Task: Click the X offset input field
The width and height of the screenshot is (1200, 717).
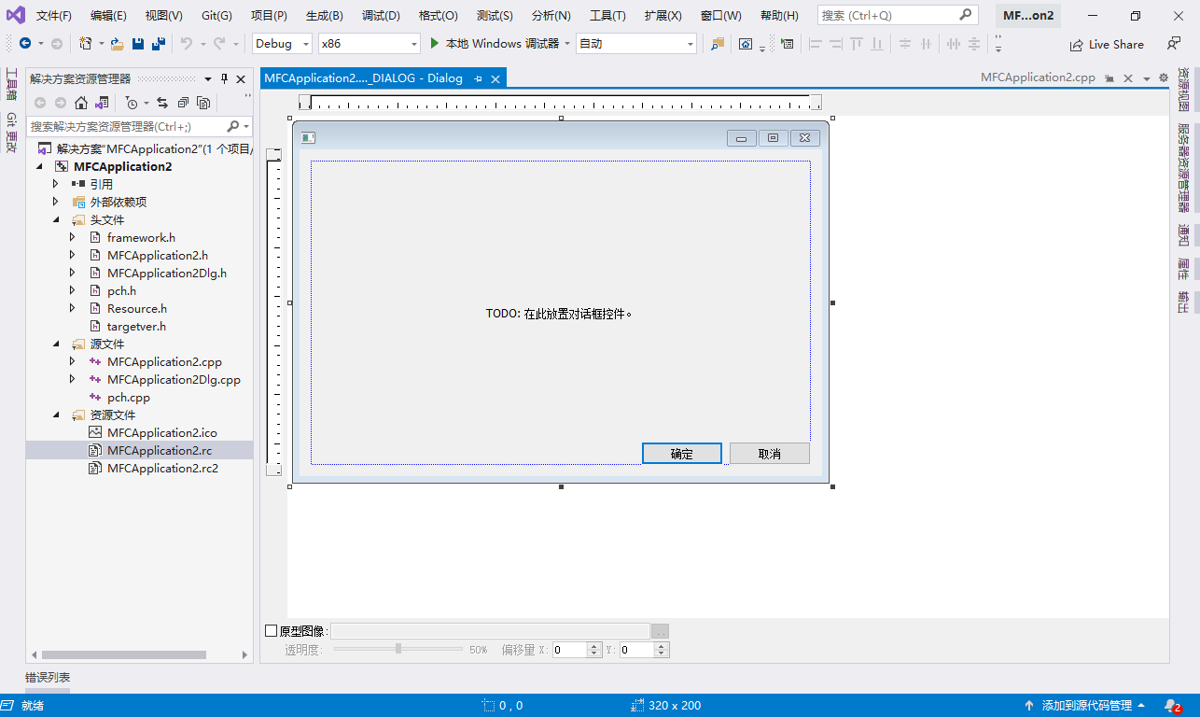Action: pyautogui.click(x=569, y=650)
